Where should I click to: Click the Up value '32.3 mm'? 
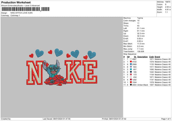pyautogui.click(x=141, y=33)
